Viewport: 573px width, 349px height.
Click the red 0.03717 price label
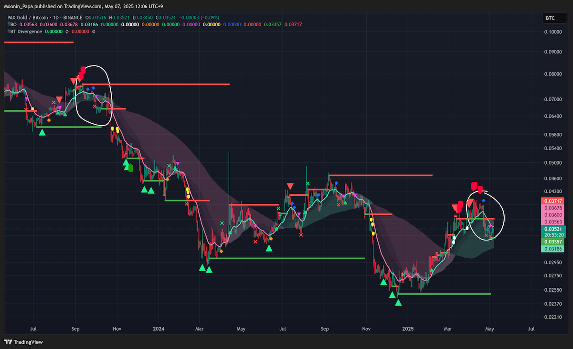pyautogui.click(x=553, y=201)
